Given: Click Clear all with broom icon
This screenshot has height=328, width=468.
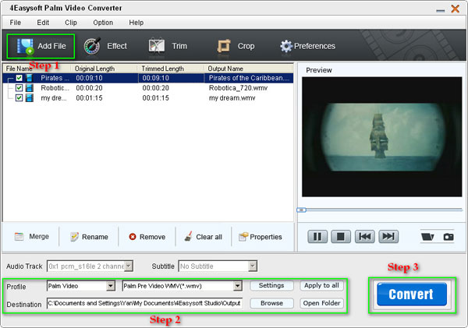Looking at the screenshot, I should pyautogui.click(x=204, y=237).
